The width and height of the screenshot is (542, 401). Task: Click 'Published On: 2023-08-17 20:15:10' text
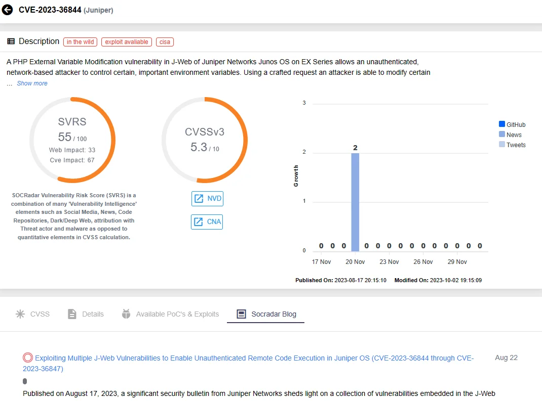click(x=341, y=280)
